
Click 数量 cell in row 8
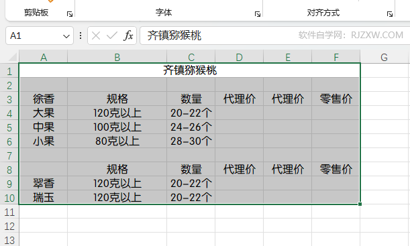[191, 170]
